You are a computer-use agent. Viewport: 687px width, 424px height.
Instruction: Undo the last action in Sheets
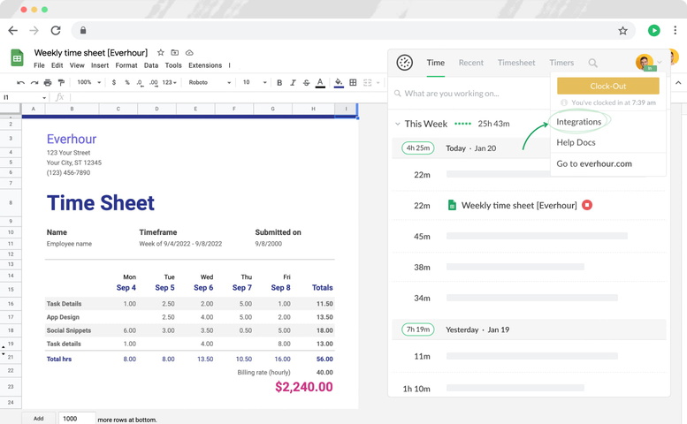pos(20,82)
